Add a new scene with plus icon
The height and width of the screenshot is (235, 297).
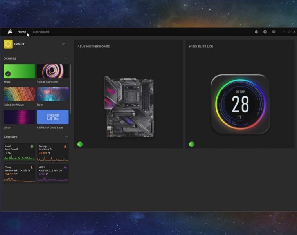point(67,58)
